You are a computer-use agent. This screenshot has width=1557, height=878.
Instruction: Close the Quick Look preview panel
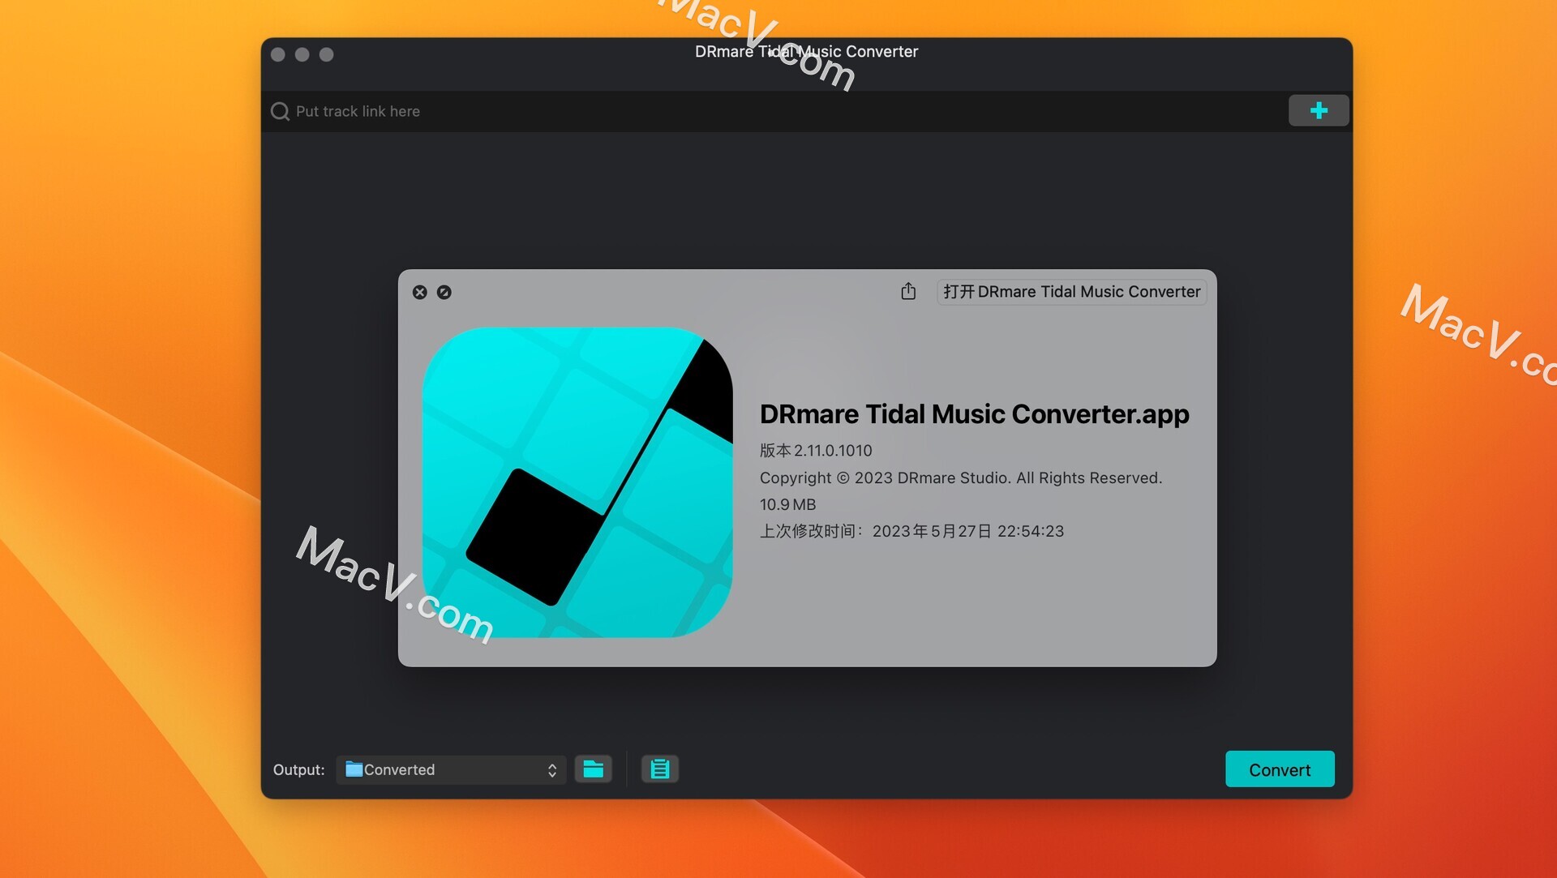(419, 292)
